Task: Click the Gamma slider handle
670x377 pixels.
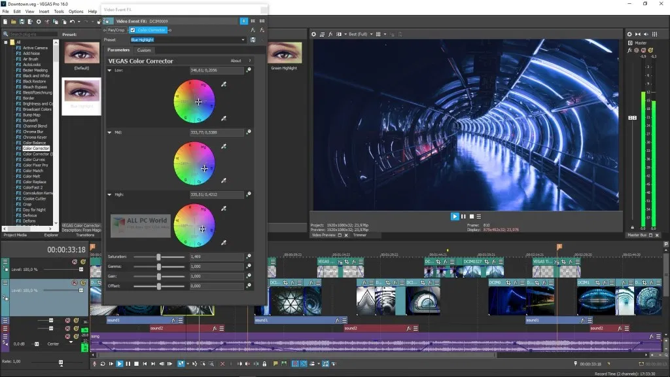Action: [158, 267]
